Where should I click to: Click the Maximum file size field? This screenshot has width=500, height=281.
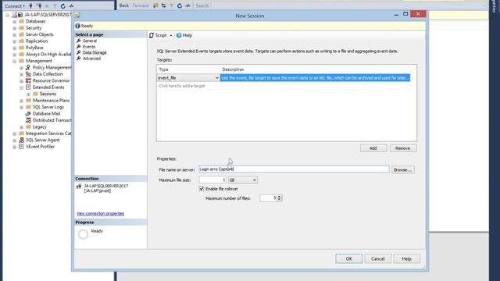pos(212,180)
